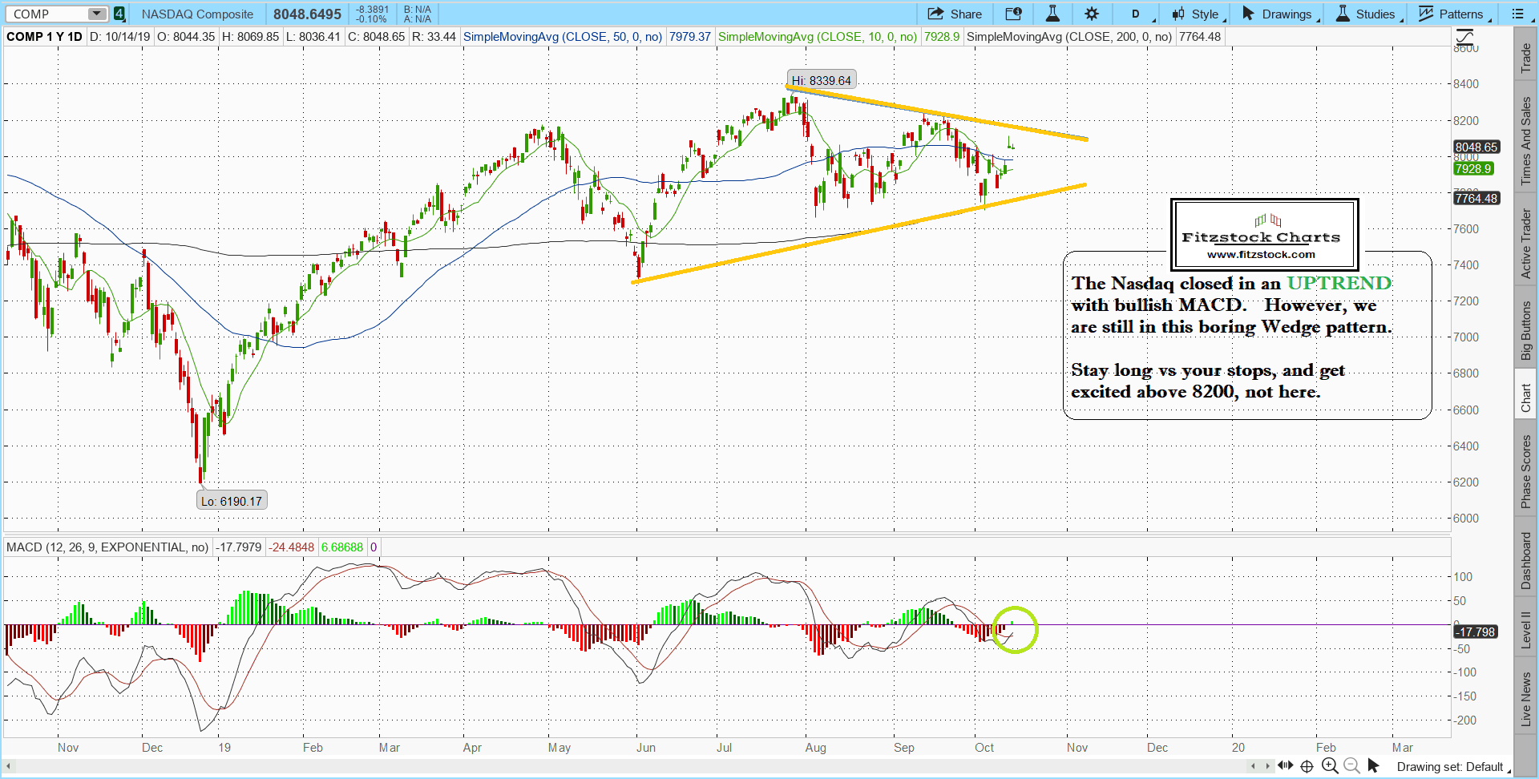Viewport: 1539px width, 779px height.
Task: Click the zoom out magnifier icon
Action: [1351, 766]
